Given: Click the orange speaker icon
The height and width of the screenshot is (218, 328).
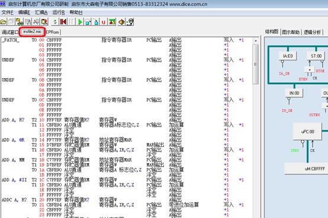Looking at the screenshot, I should (x=121, y=22).
